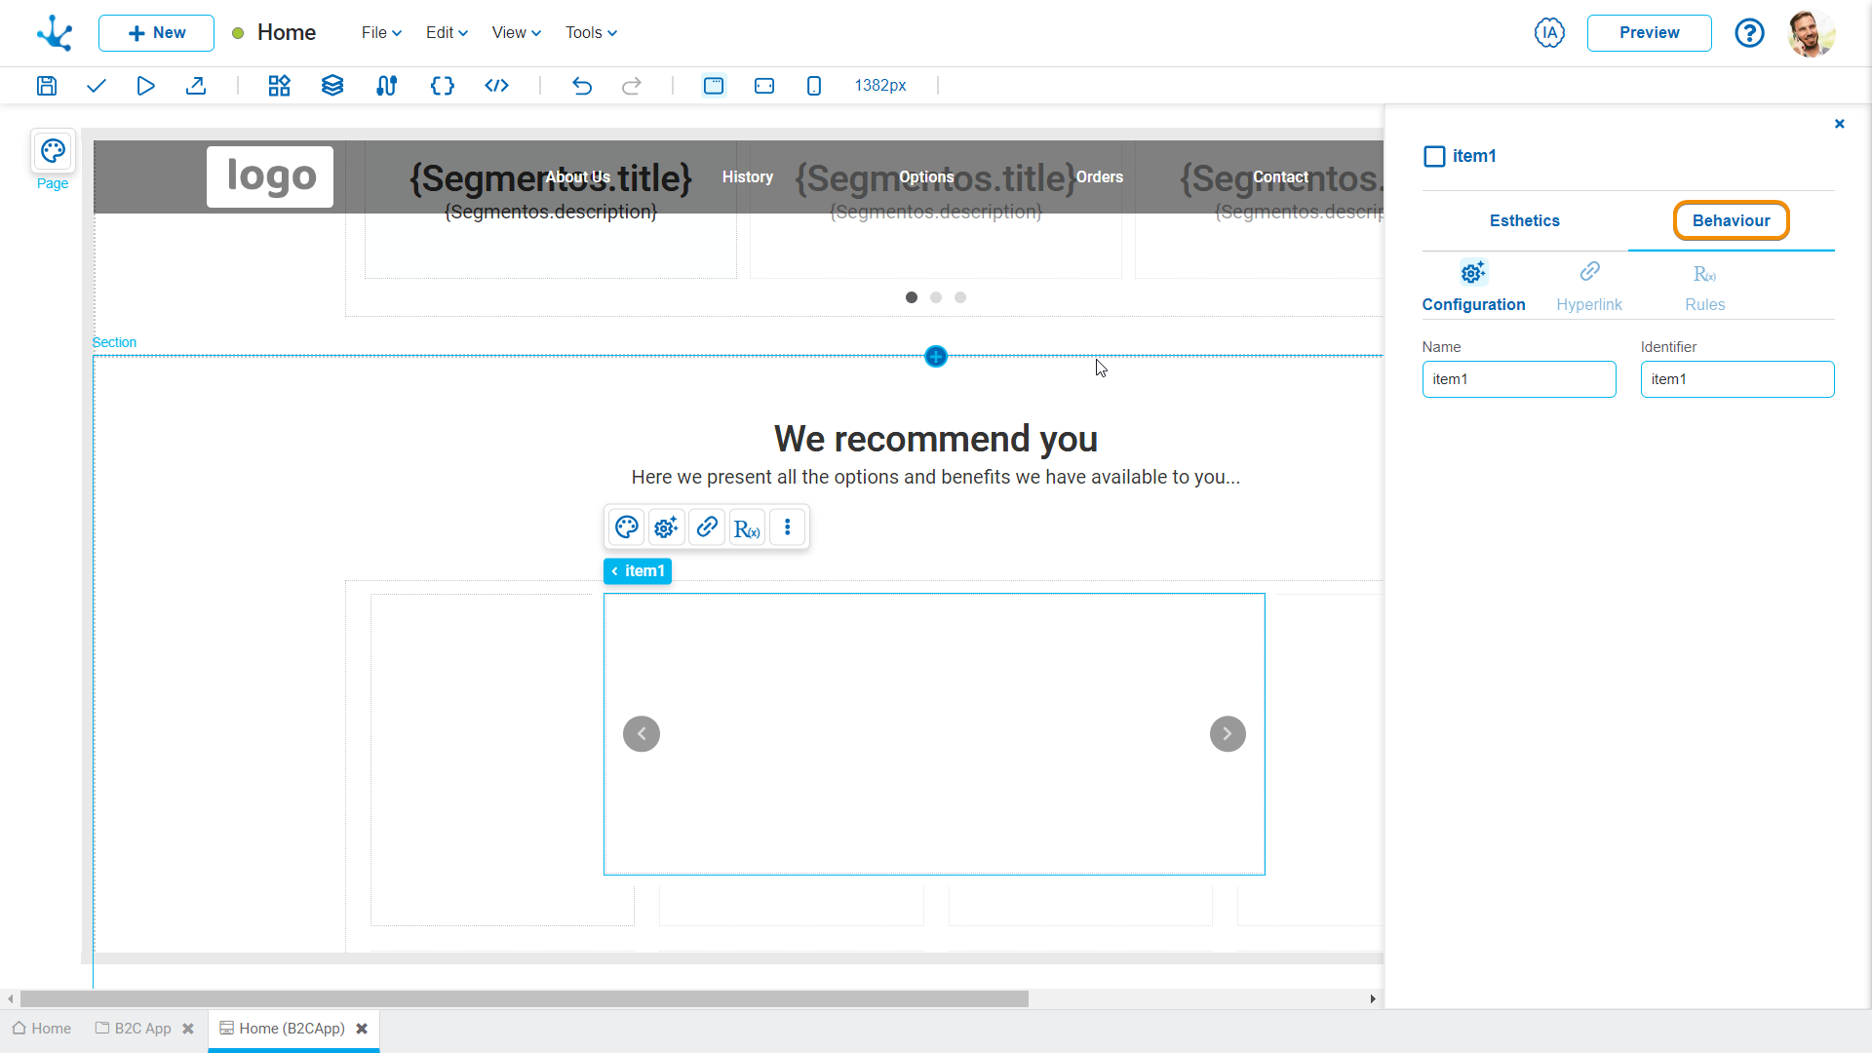Image resolution: width=1872 pixels, height=1053 pixels.
Task: Click the Undo icon in toolbar
Action: 581,86
